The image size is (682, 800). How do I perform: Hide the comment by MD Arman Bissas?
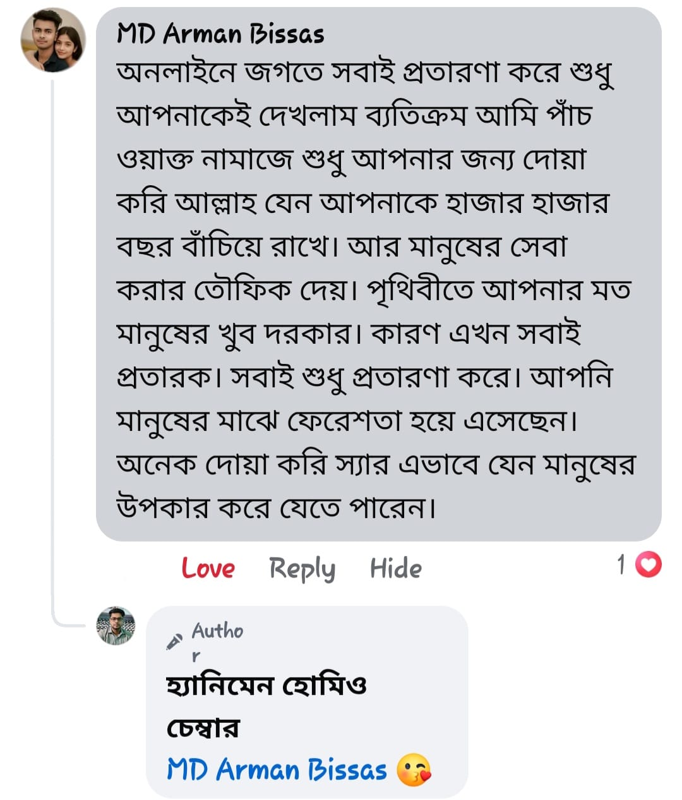[x=395, y=568]
